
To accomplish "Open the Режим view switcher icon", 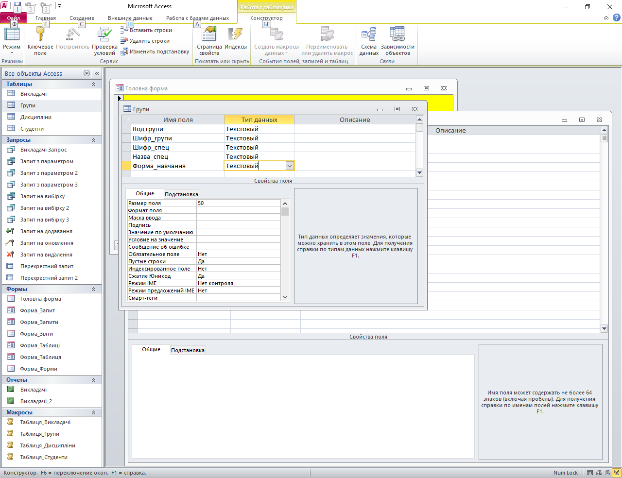I will click(x=12, y=34).
